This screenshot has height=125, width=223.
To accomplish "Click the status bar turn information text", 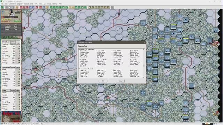I will (x=22, y=124).
